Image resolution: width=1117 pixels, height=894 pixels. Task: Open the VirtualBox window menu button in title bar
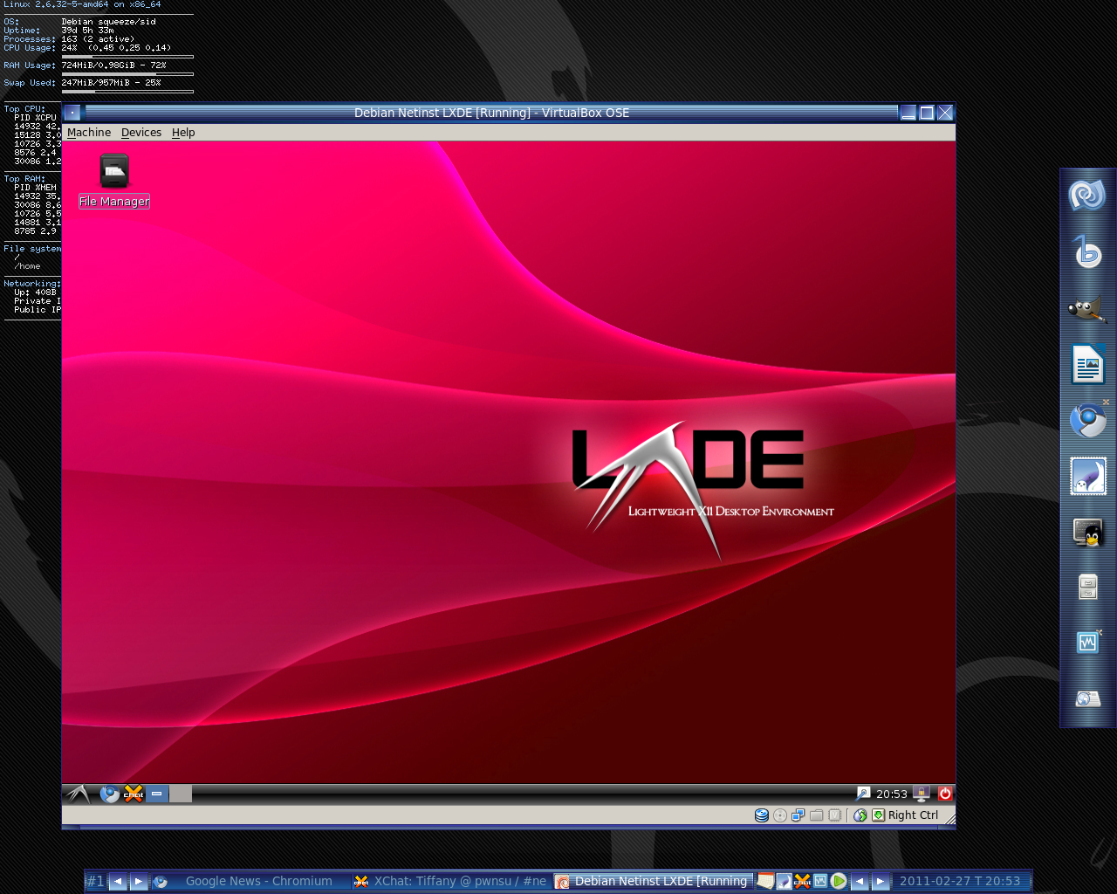pos(72,113)
